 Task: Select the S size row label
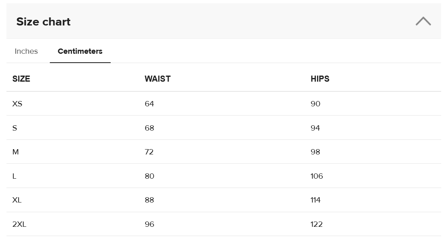pyautogui.click(x=15, y=128)
